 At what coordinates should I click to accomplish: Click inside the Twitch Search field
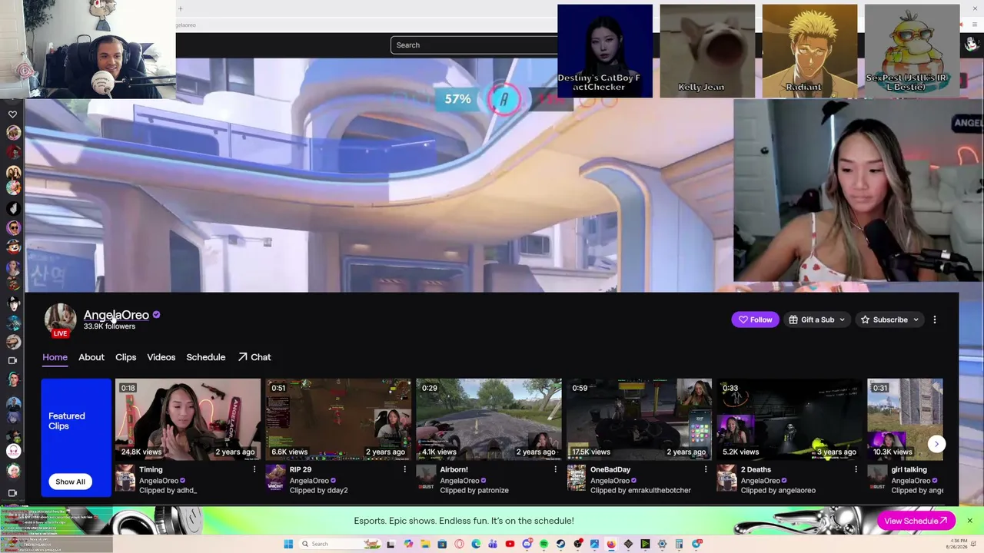[x=474, y=45]
